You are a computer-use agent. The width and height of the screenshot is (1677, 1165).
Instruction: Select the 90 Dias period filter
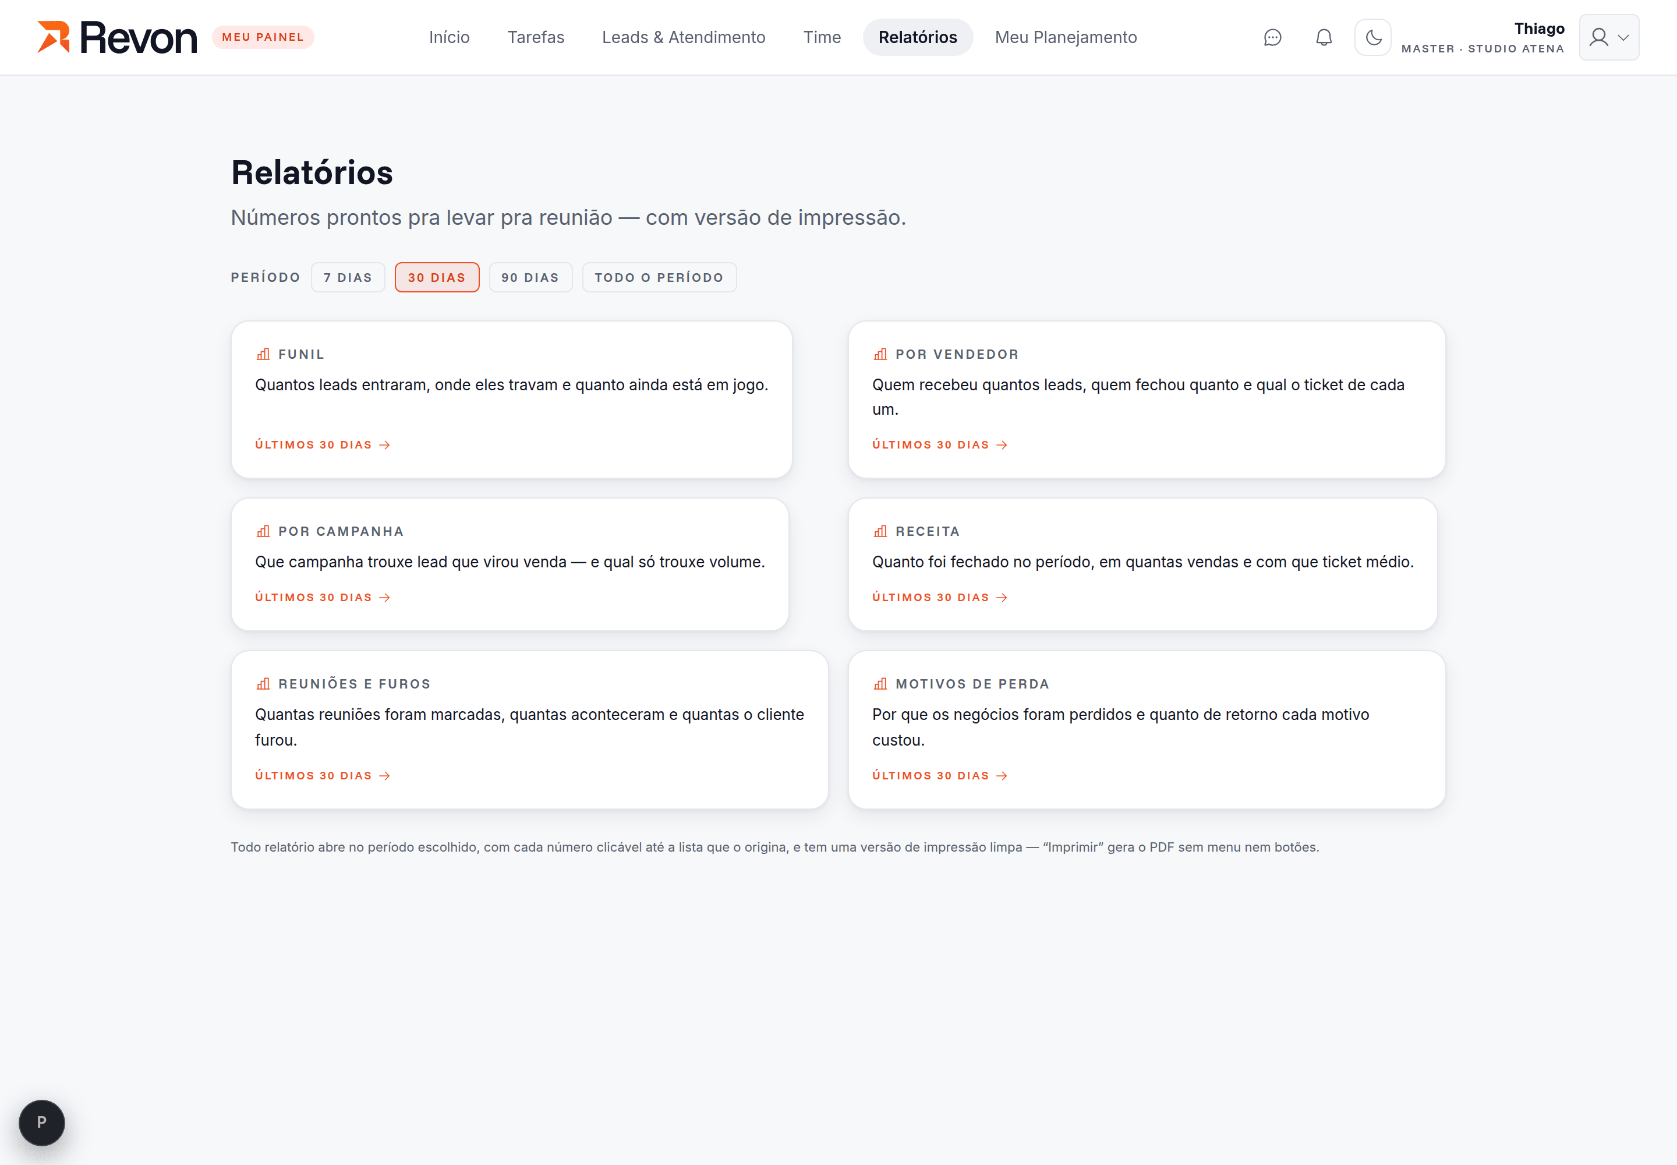(x=530, y=277)
